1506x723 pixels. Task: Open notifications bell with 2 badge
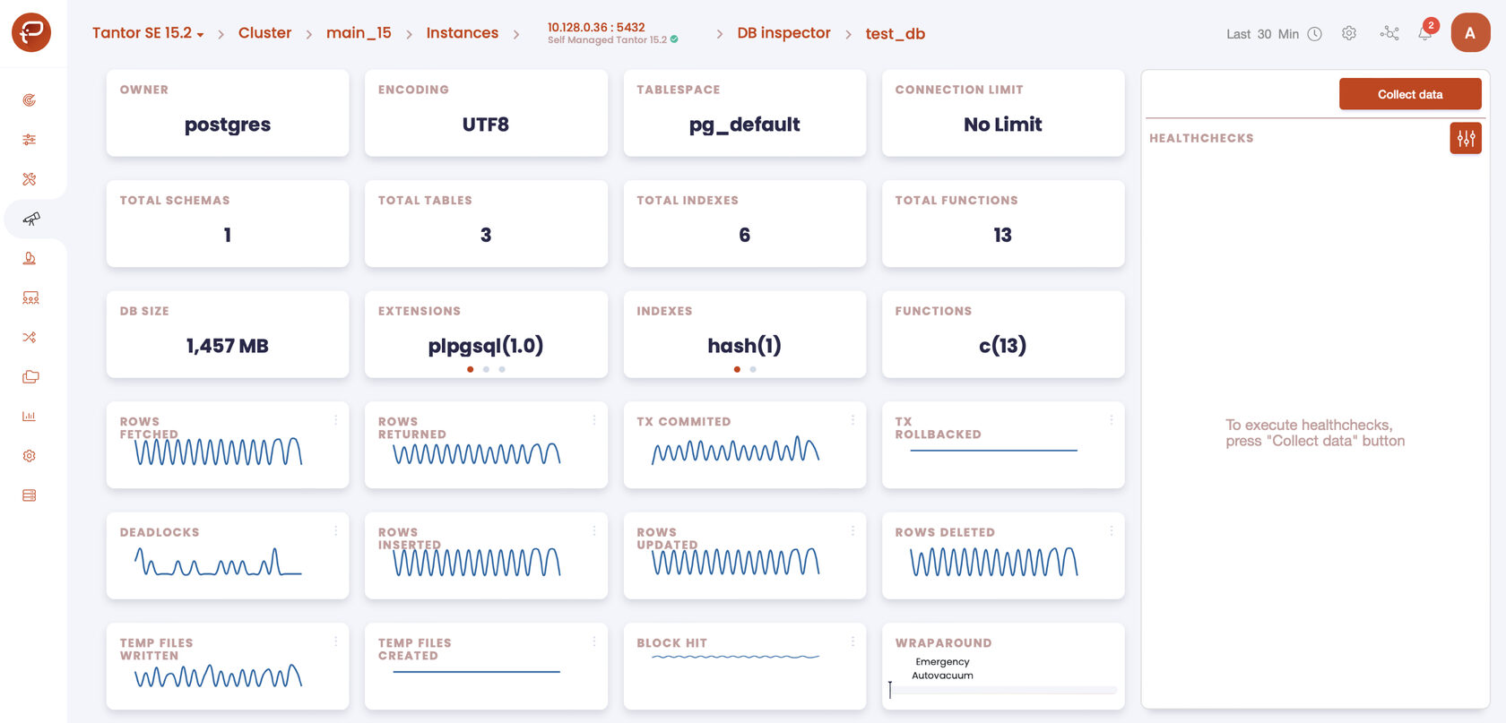click(x=1425, y=32)
